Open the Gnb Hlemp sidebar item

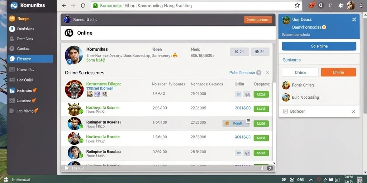[24, 111]
